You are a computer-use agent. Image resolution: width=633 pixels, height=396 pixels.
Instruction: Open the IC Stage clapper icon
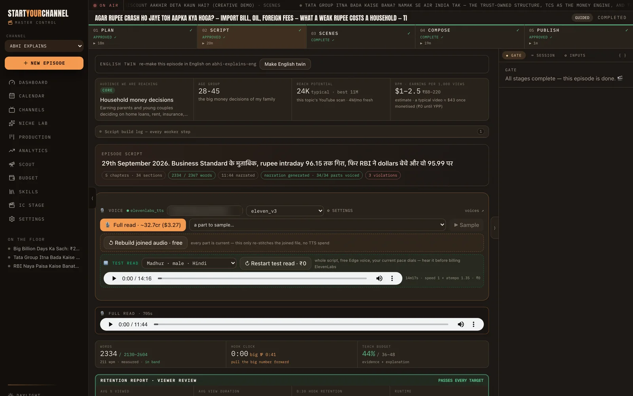tap(12, 205)
